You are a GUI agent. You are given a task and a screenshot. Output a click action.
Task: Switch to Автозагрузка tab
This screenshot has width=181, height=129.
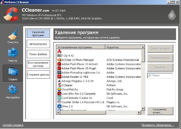[x=38, y=44]
